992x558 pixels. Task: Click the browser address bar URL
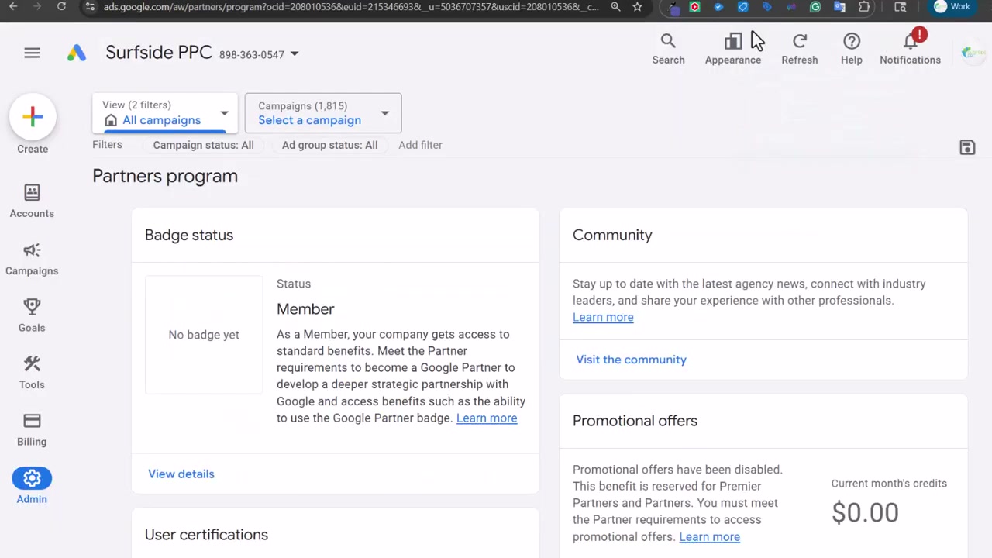point(351,7)
